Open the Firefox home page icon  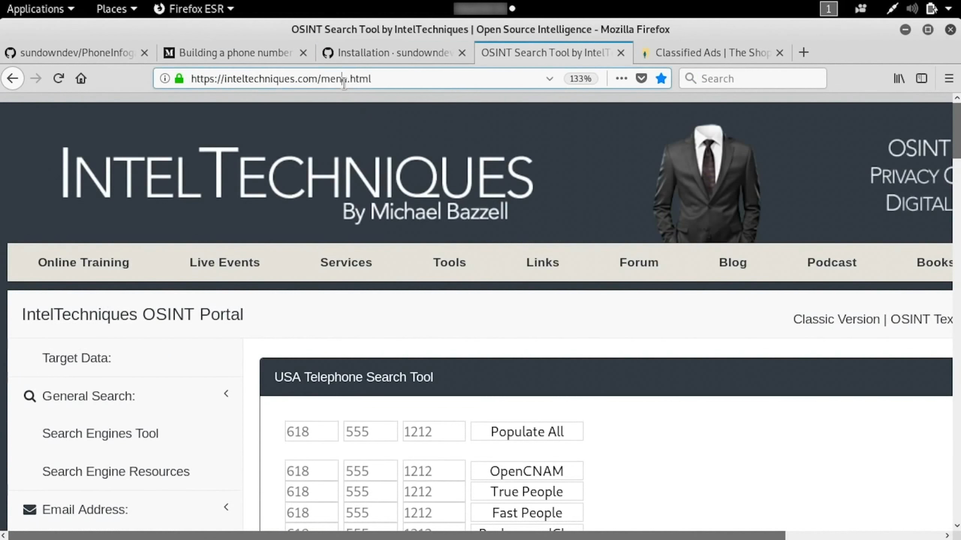(81, 78)
